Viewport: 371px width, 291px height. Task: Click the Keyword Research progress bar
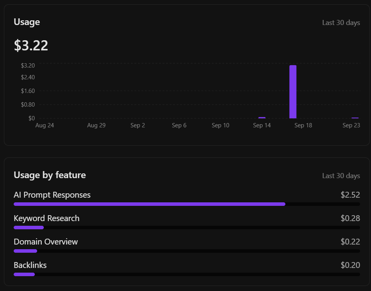pyautogui.click(x=187, y=227)
